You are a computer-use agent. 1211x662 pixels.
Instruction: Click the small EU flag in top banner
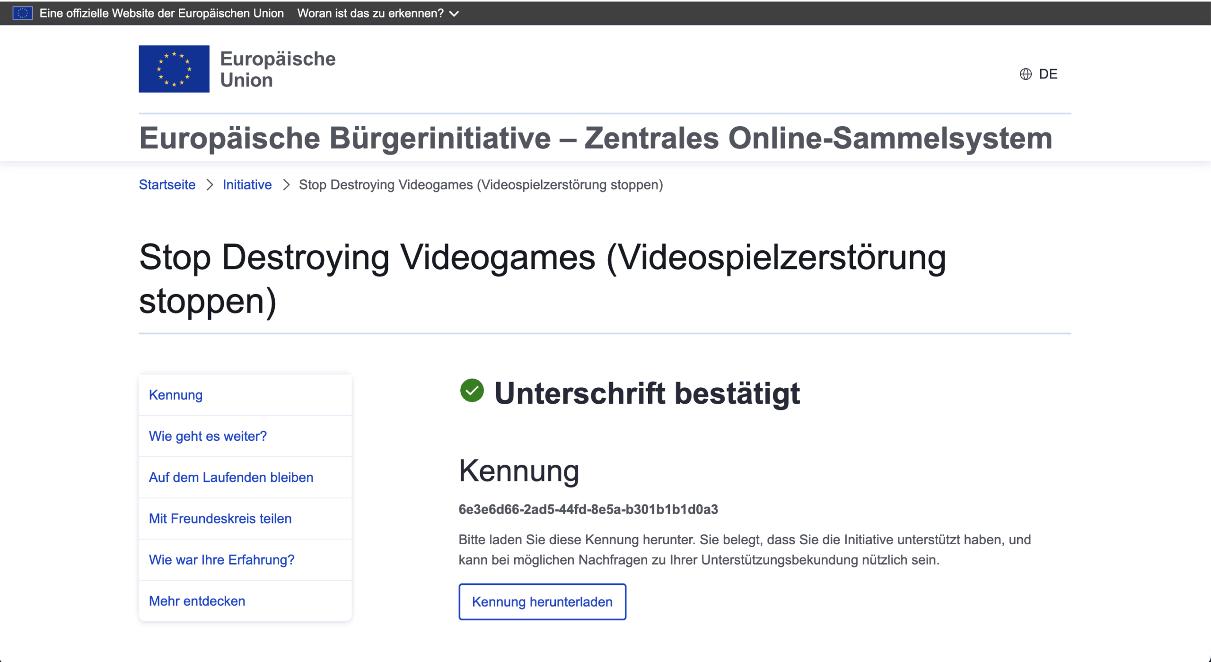(x=22, y=13)
